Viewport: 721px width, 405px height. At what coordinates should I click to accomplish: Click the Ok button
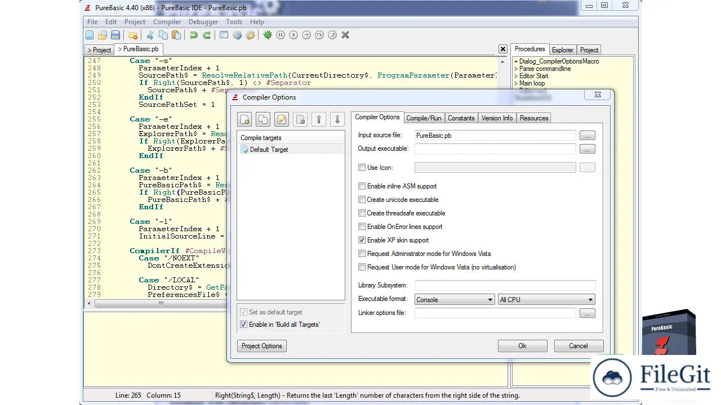tap(522, 346)
